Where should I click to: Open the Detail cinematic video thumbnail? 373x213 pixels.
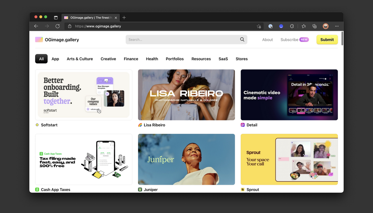point(289,95)
